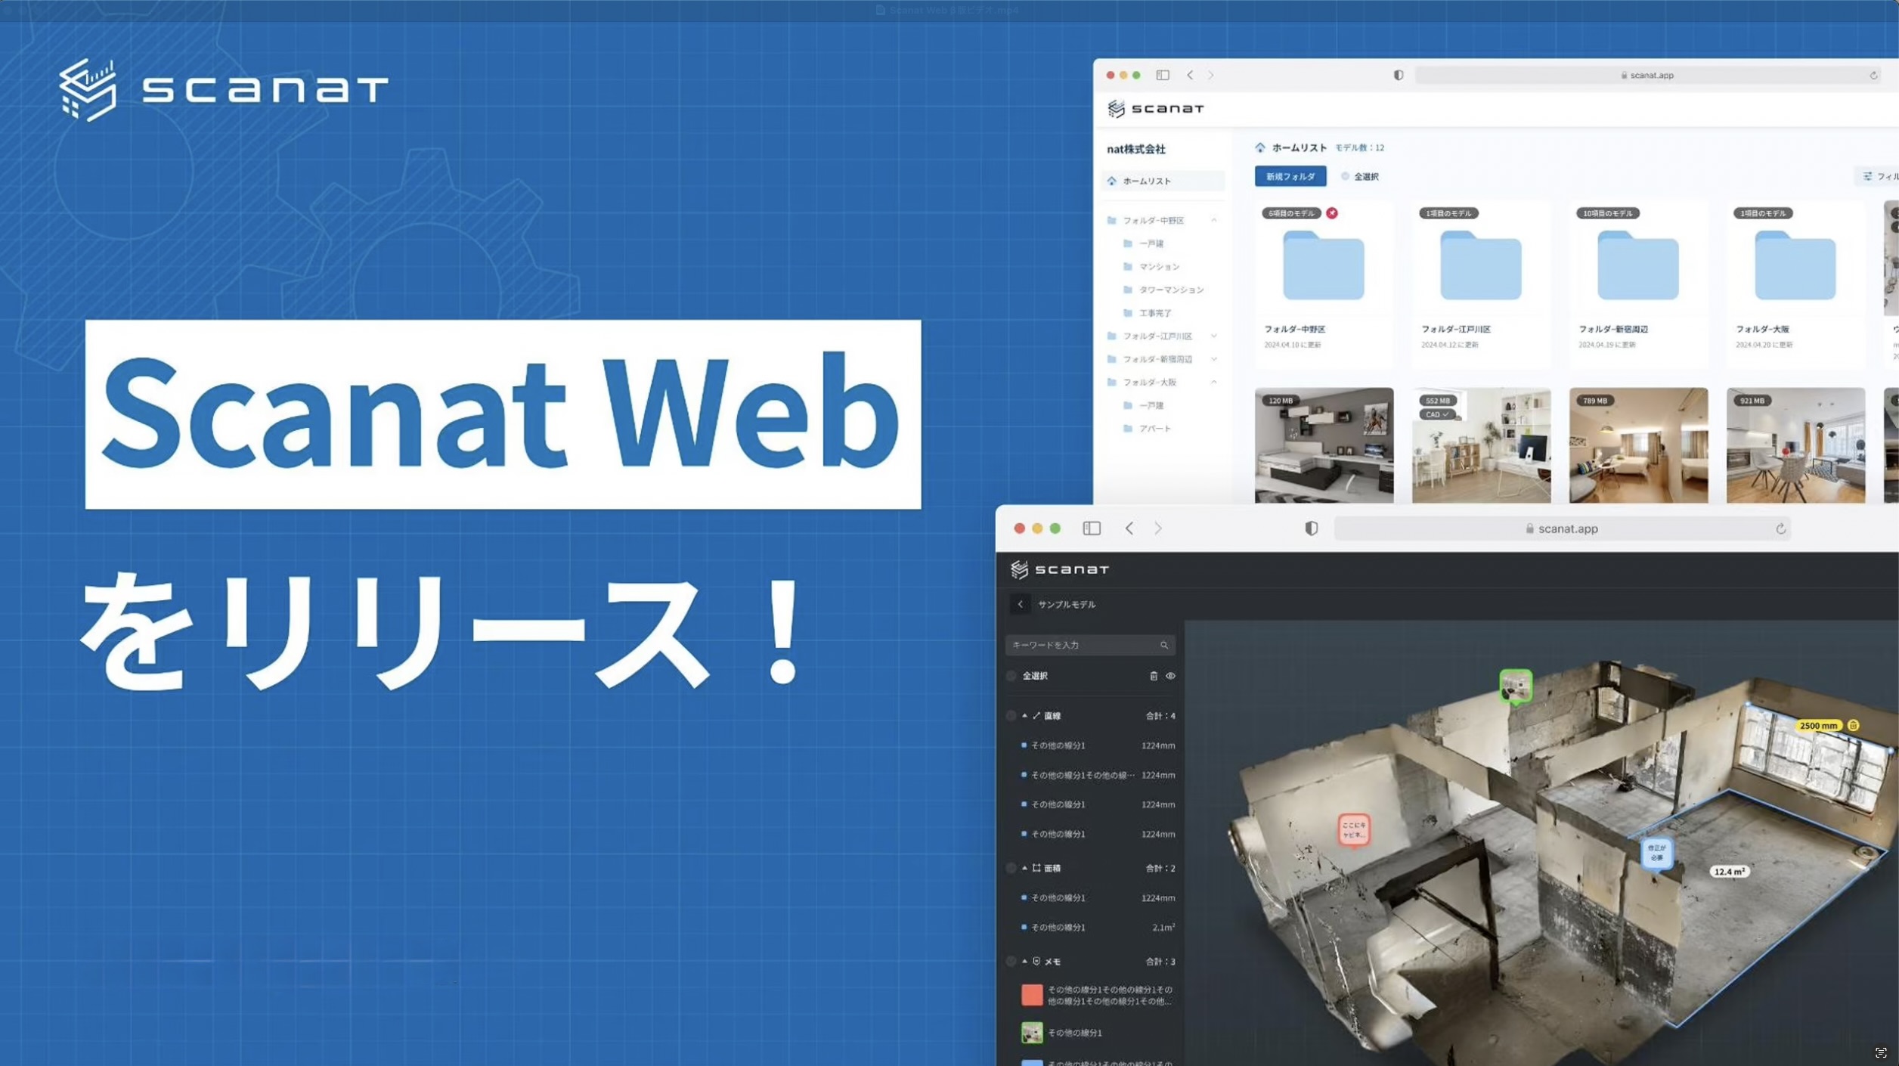Toggle the eye visibility icon in the dark panel
Screen dimensions: 1899x1066
[x=1170, y=676]
